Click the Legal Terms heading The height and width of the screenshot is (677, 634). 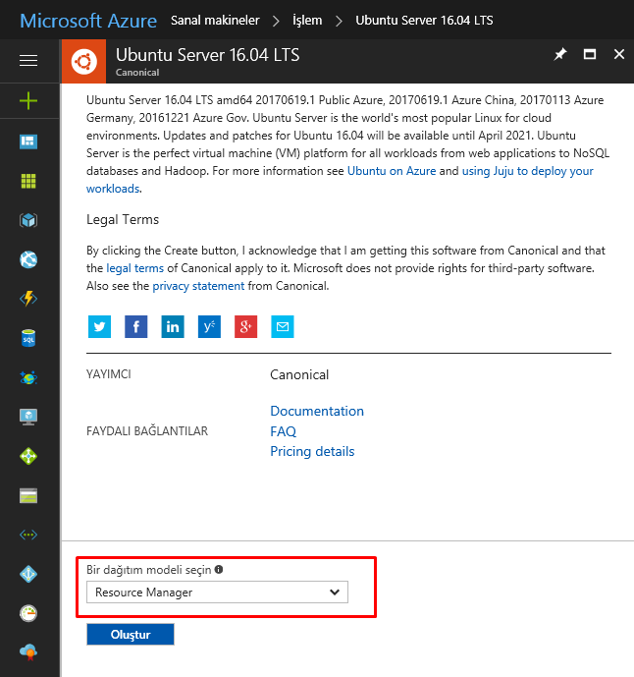tap(123, 219)
